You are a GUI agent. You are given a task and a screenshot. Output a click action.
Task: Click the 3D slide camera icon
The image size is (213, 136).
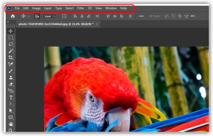click(187, 16)
